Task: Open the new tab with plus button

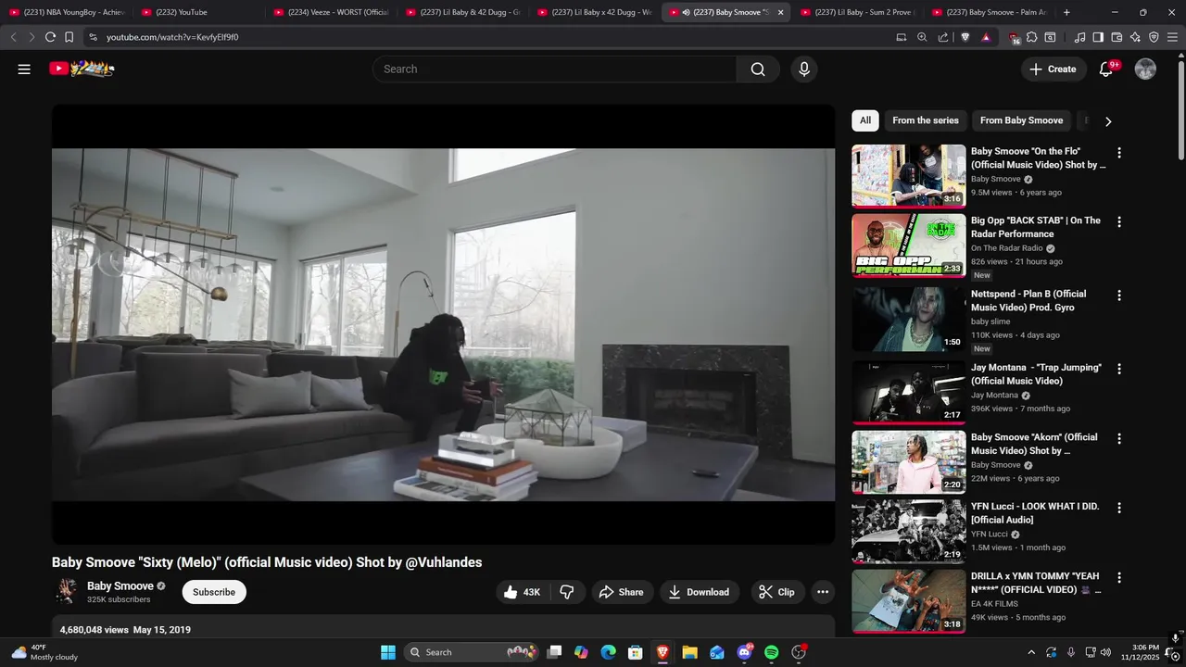Action: click(x=1066, y=12)
